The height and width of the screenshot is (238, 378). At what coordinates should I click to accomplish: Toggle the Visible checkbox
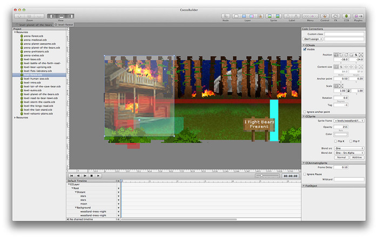point(305,49)
